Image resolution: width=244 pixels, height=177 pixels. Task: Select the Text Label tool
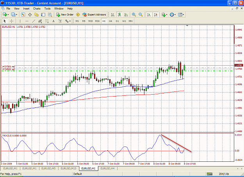pos(60,21)
